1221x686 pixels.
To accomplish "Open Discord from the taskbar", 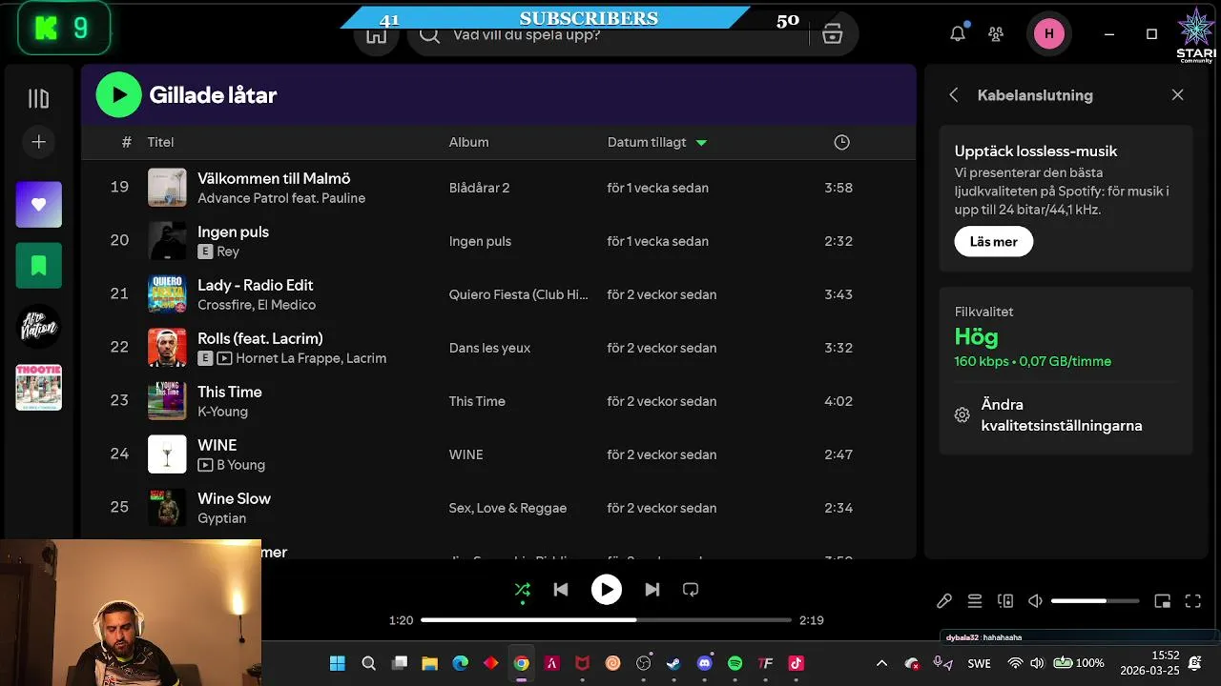I will [705, 663].
